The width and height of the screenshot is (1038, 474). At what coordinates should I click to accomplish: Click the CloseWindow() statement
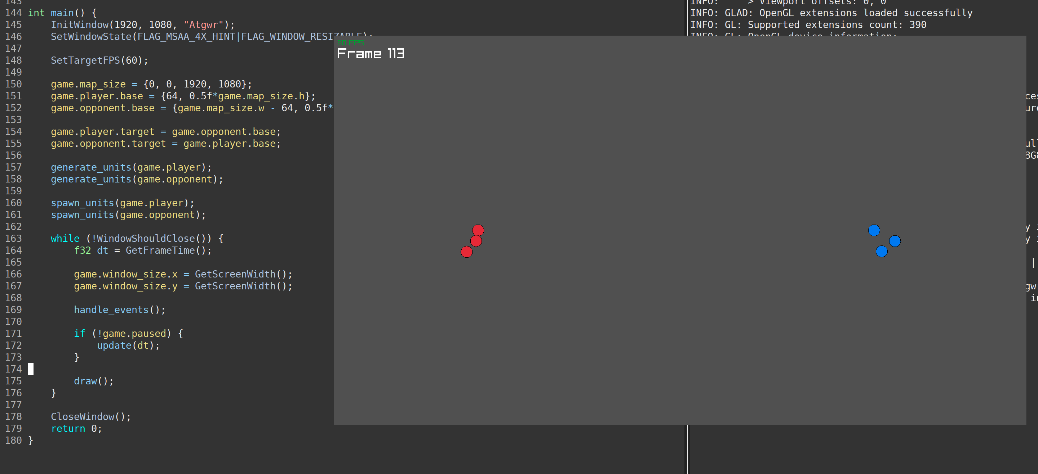(91, 417)
